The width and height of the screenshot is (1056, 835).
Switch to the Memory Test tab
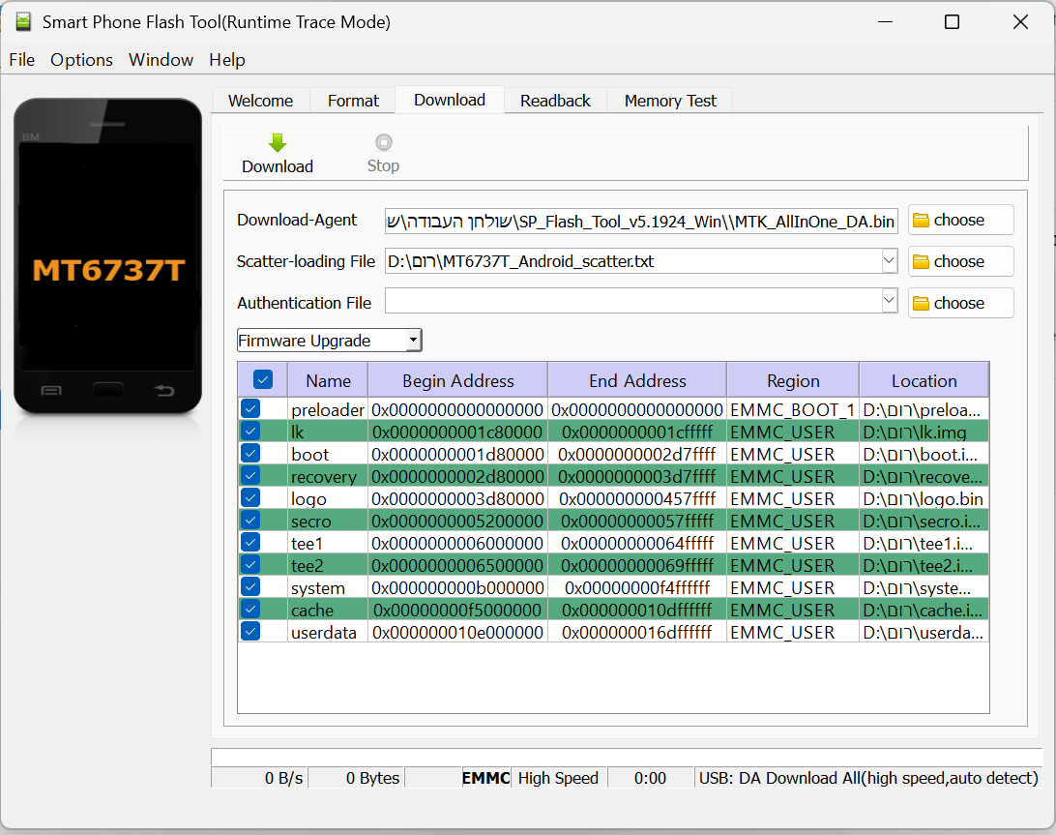point(670,101)
